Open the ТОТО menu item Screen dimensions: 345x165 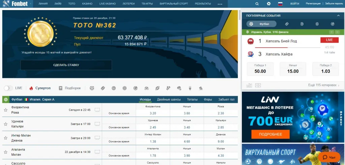point(72,4)
